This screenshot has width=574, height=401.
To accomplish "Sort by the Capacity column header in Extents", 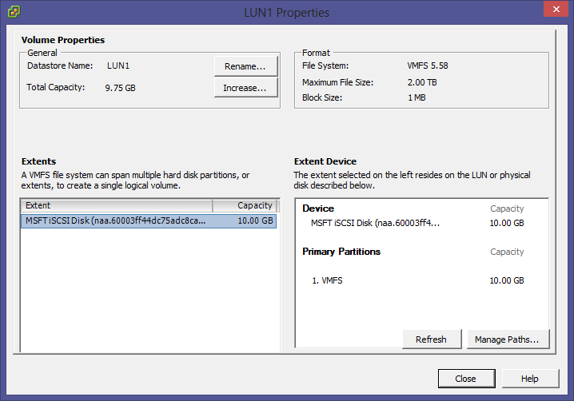I will pos(245,205).
